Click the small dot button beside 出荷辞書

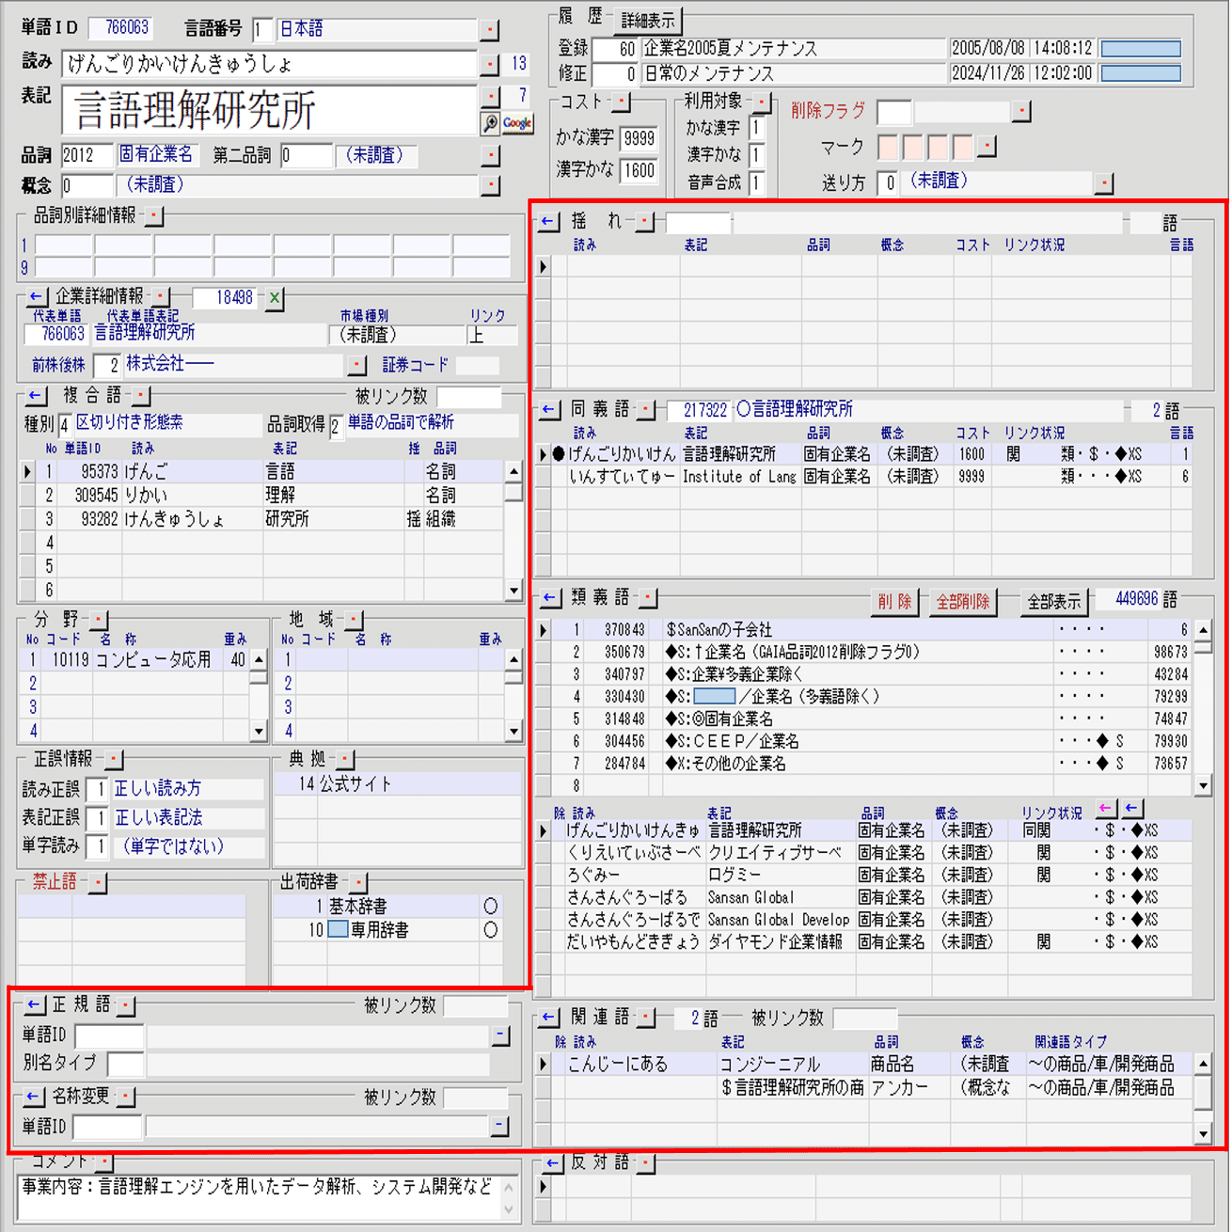pos(357,882)
